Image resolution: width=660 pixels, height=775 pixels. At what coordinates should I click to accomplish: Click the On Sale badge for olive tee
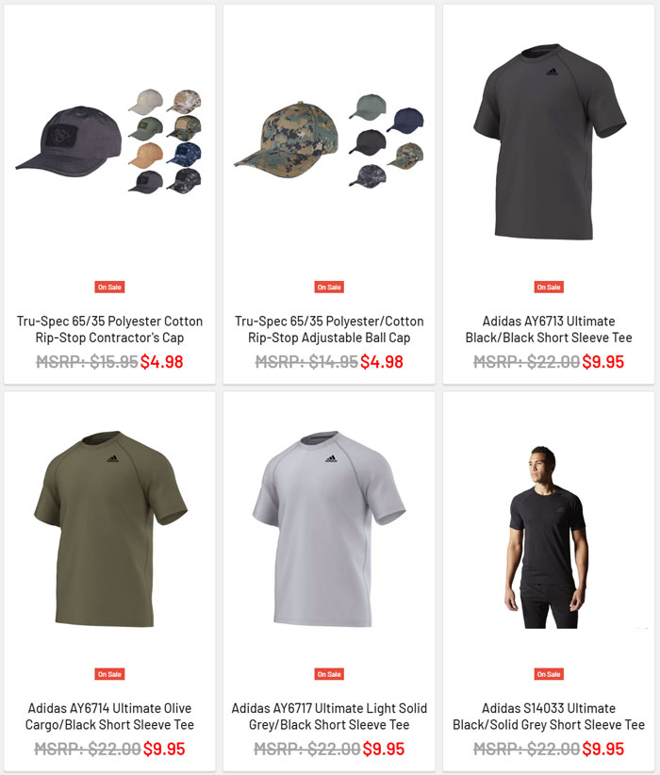click(109, 674)
